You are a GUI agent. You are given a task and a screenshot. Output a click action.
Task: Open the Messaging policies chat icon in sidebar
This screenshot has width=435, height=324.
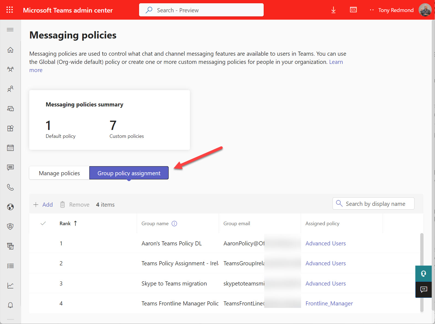click(10, 168)
